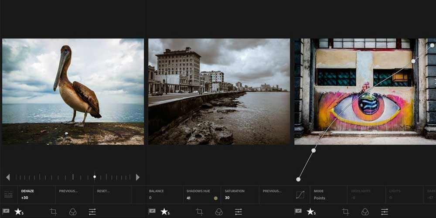Select the dimmed HIGHLIGHTS -6 setting
The image size is (436, 218).
coord(366,194)
